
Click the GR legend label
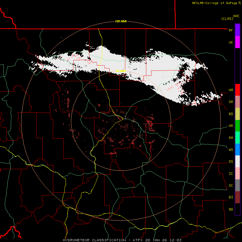[231, 102]
